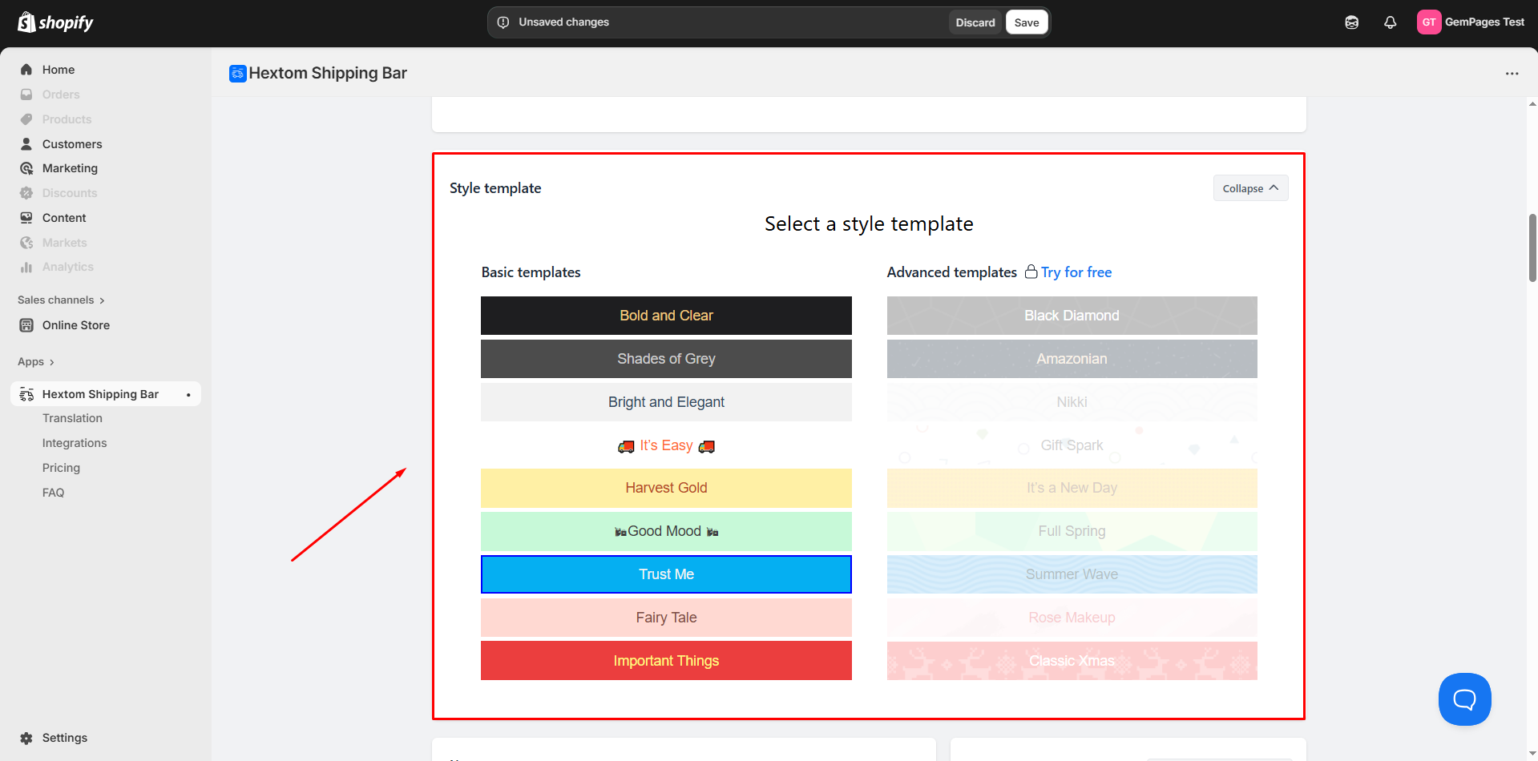Open the notifications bell icon

click(1390, 22)
